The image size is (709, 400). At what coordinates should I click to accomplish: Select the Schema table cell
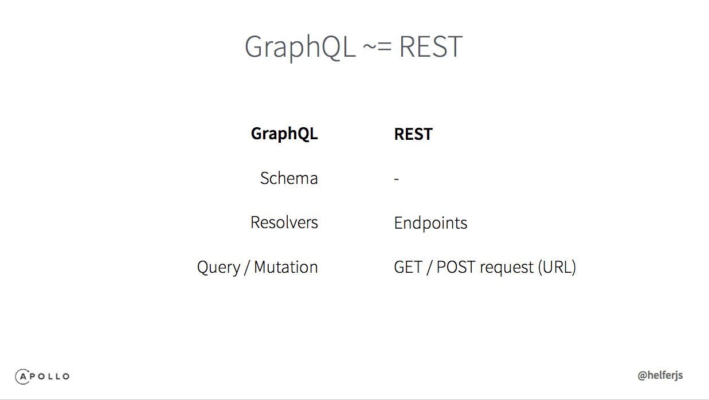point(289,178)
